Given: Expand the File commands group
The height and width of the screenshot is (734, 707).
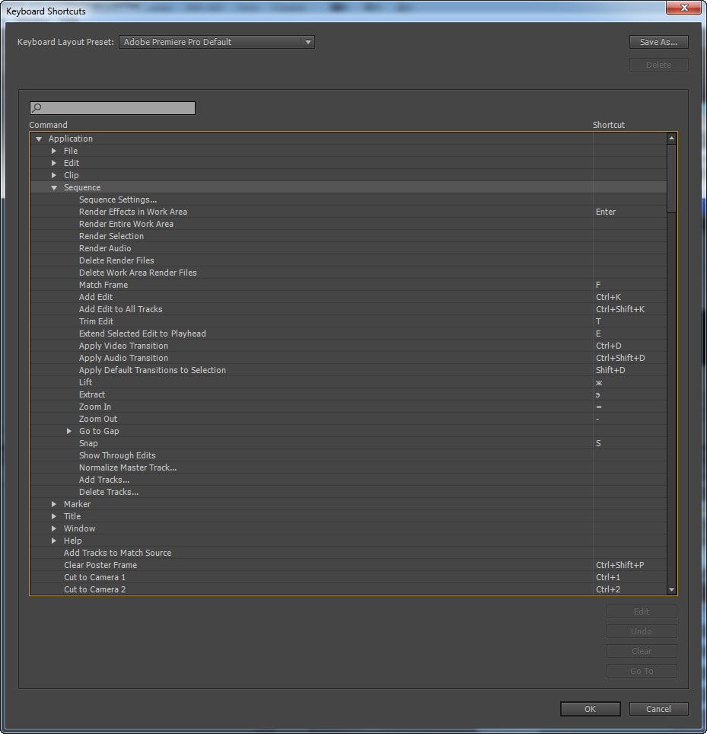Looking at the screenshot, I should (x=54, y=151).
